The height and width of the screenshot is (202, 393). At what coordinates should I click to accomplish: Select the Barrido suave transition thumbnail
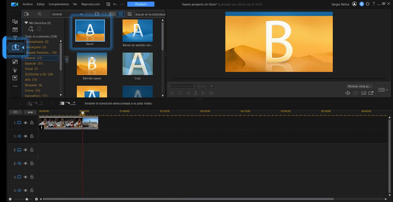tap(92, 64)
